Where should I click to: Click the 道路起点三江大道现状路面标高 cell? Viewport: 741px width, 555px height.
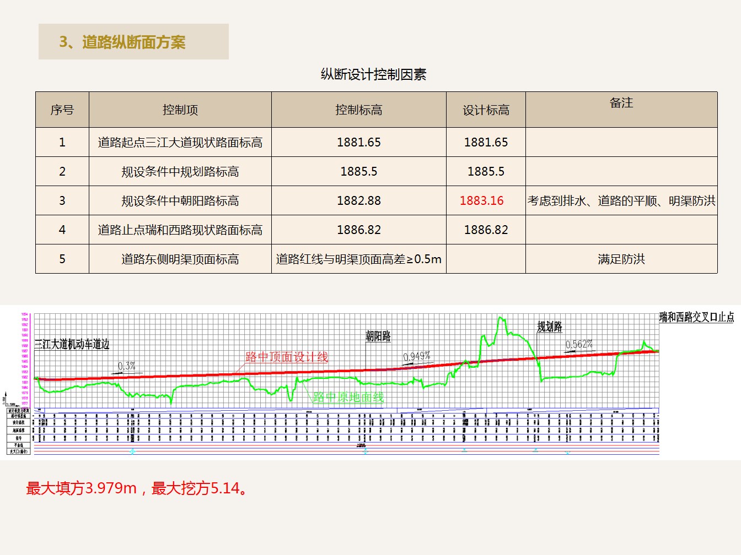(180, 143)
